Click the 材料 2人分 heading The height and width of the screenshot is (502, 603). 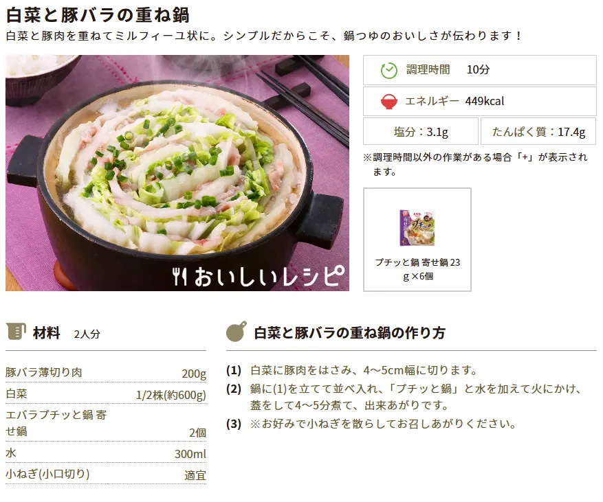point(66,332)
